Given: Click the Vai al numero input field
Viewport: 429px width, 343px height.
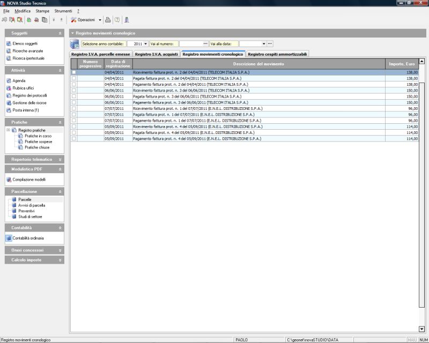Looking at the screenshot, I should 190,43.
